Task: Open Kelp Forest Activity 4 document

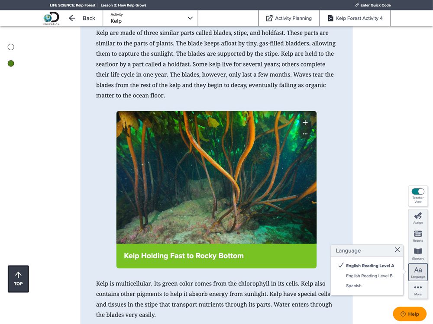Action: pos(355,18)
